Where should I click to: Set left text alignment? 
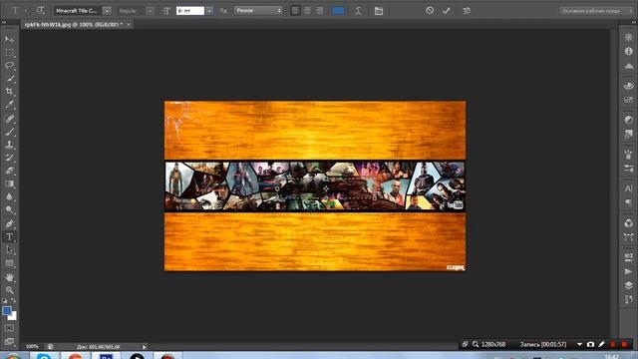[x=296, y=11]
